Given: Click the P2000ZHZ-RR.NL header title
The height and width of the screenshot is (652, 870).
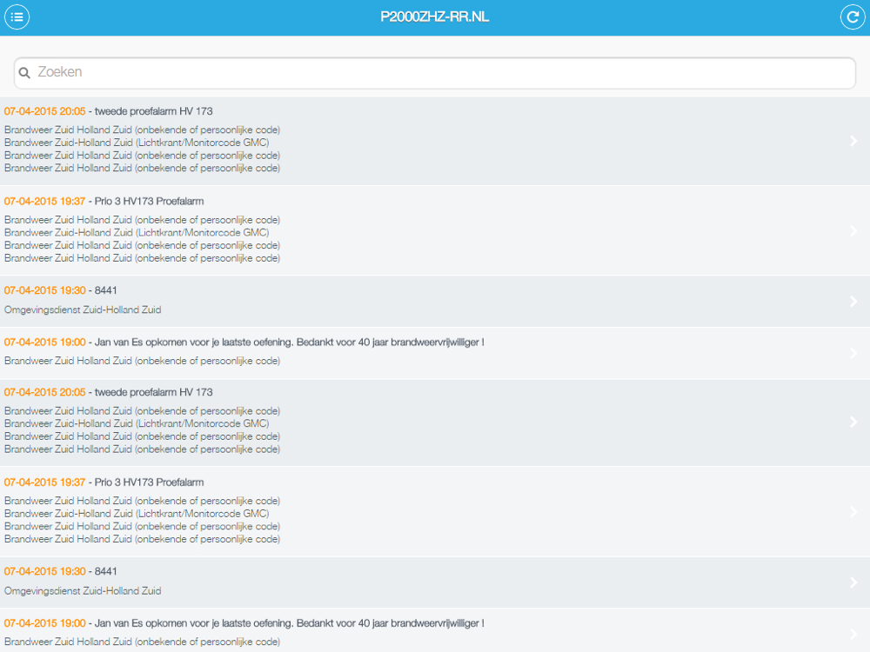Looking at the screenshot, I should pyautogui.click(x=434, y=17).
